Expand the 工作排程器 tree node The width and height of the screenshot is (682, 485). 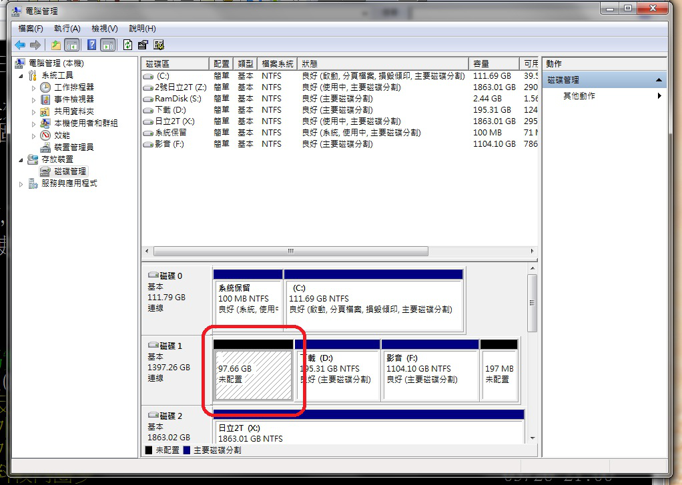click(x=33, y=88)
